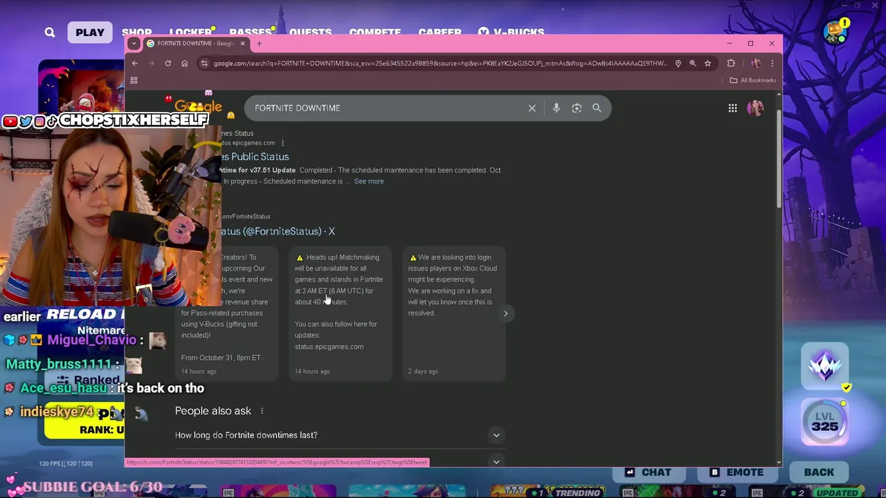Open a new Chrome tab
This screenshot has width=886, height=498.
[x=259, y=44]
